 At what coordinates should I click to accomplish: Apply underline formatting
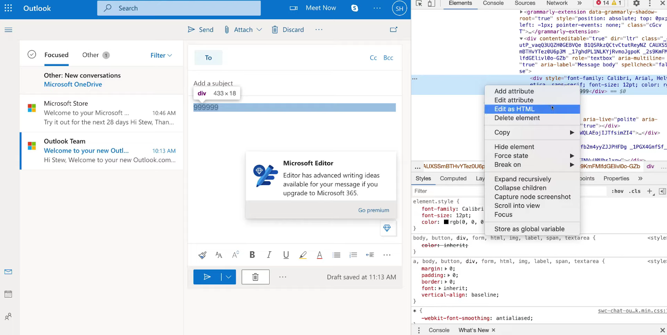[286, 255]
